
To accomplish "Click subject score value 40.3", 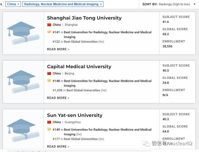I will pyautogui.click(x=166, y=119).
